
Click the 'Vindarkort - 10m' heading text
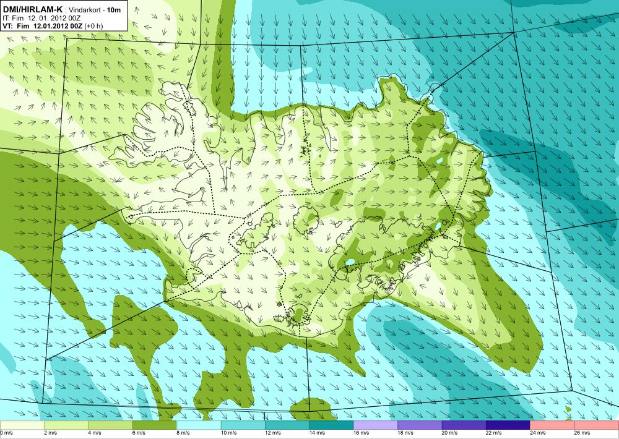95,10
